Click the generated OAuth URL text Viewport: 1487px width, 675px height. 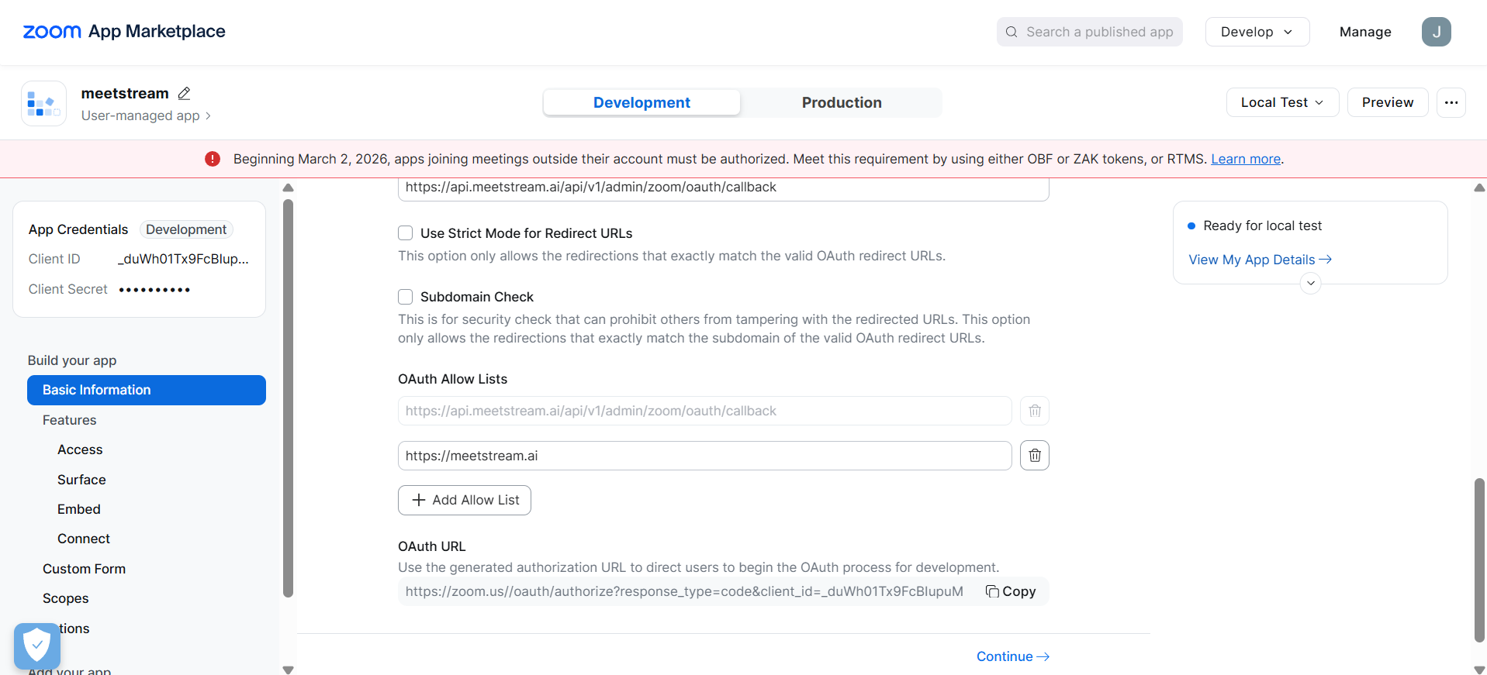point(684,591)
